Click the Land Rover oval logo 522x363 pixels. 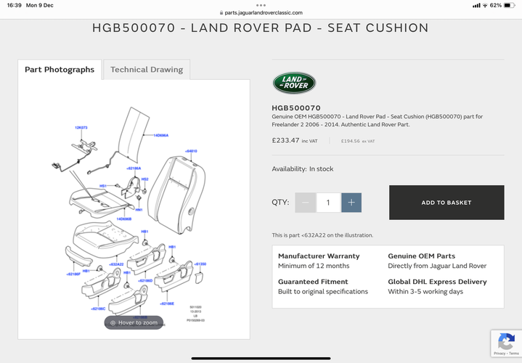[294, 83]
